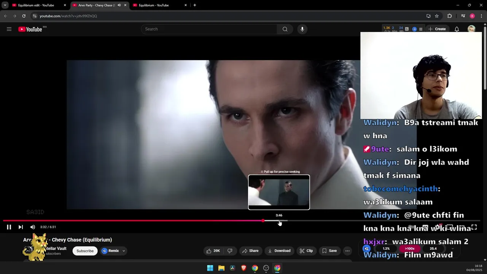Dislike this video
The height and width of the screenshot is (274, 487).
point(229,251)
